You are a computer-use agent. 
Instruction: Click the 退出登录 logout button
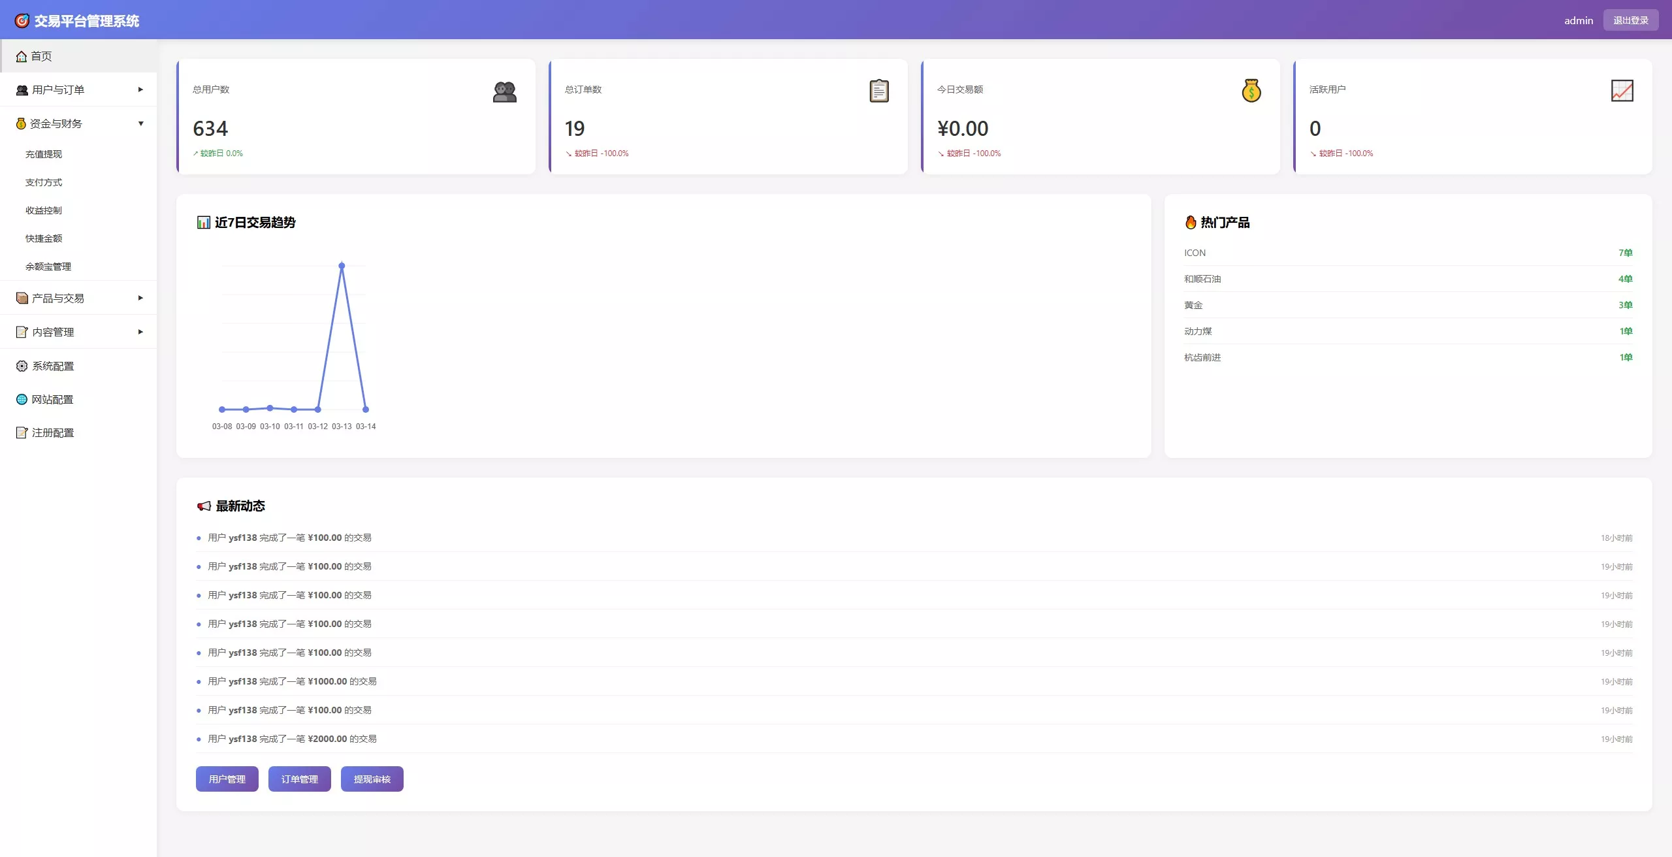coord(1630,20)
